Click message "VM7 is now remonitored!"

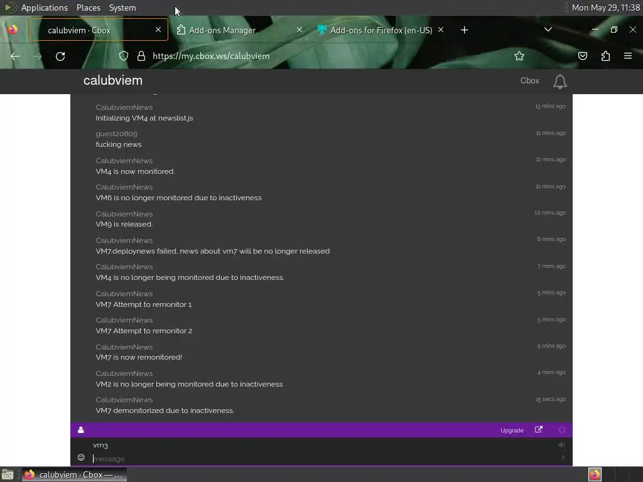coord(139,357)
